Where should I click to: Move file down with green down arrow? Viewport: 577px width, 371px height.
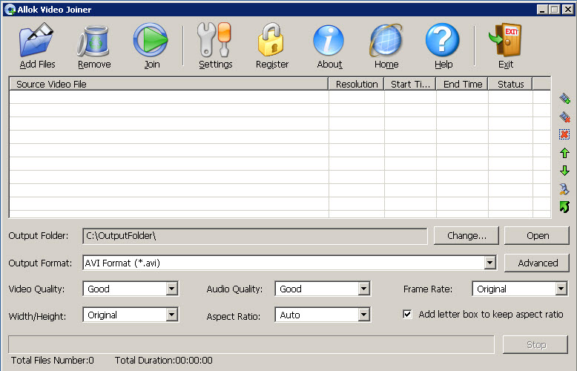[x=564, y=171]
